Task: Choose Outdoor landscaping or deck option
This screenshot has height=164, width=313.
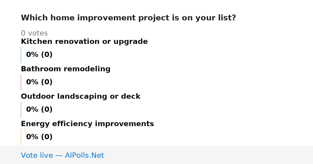Action: point(81,97)
